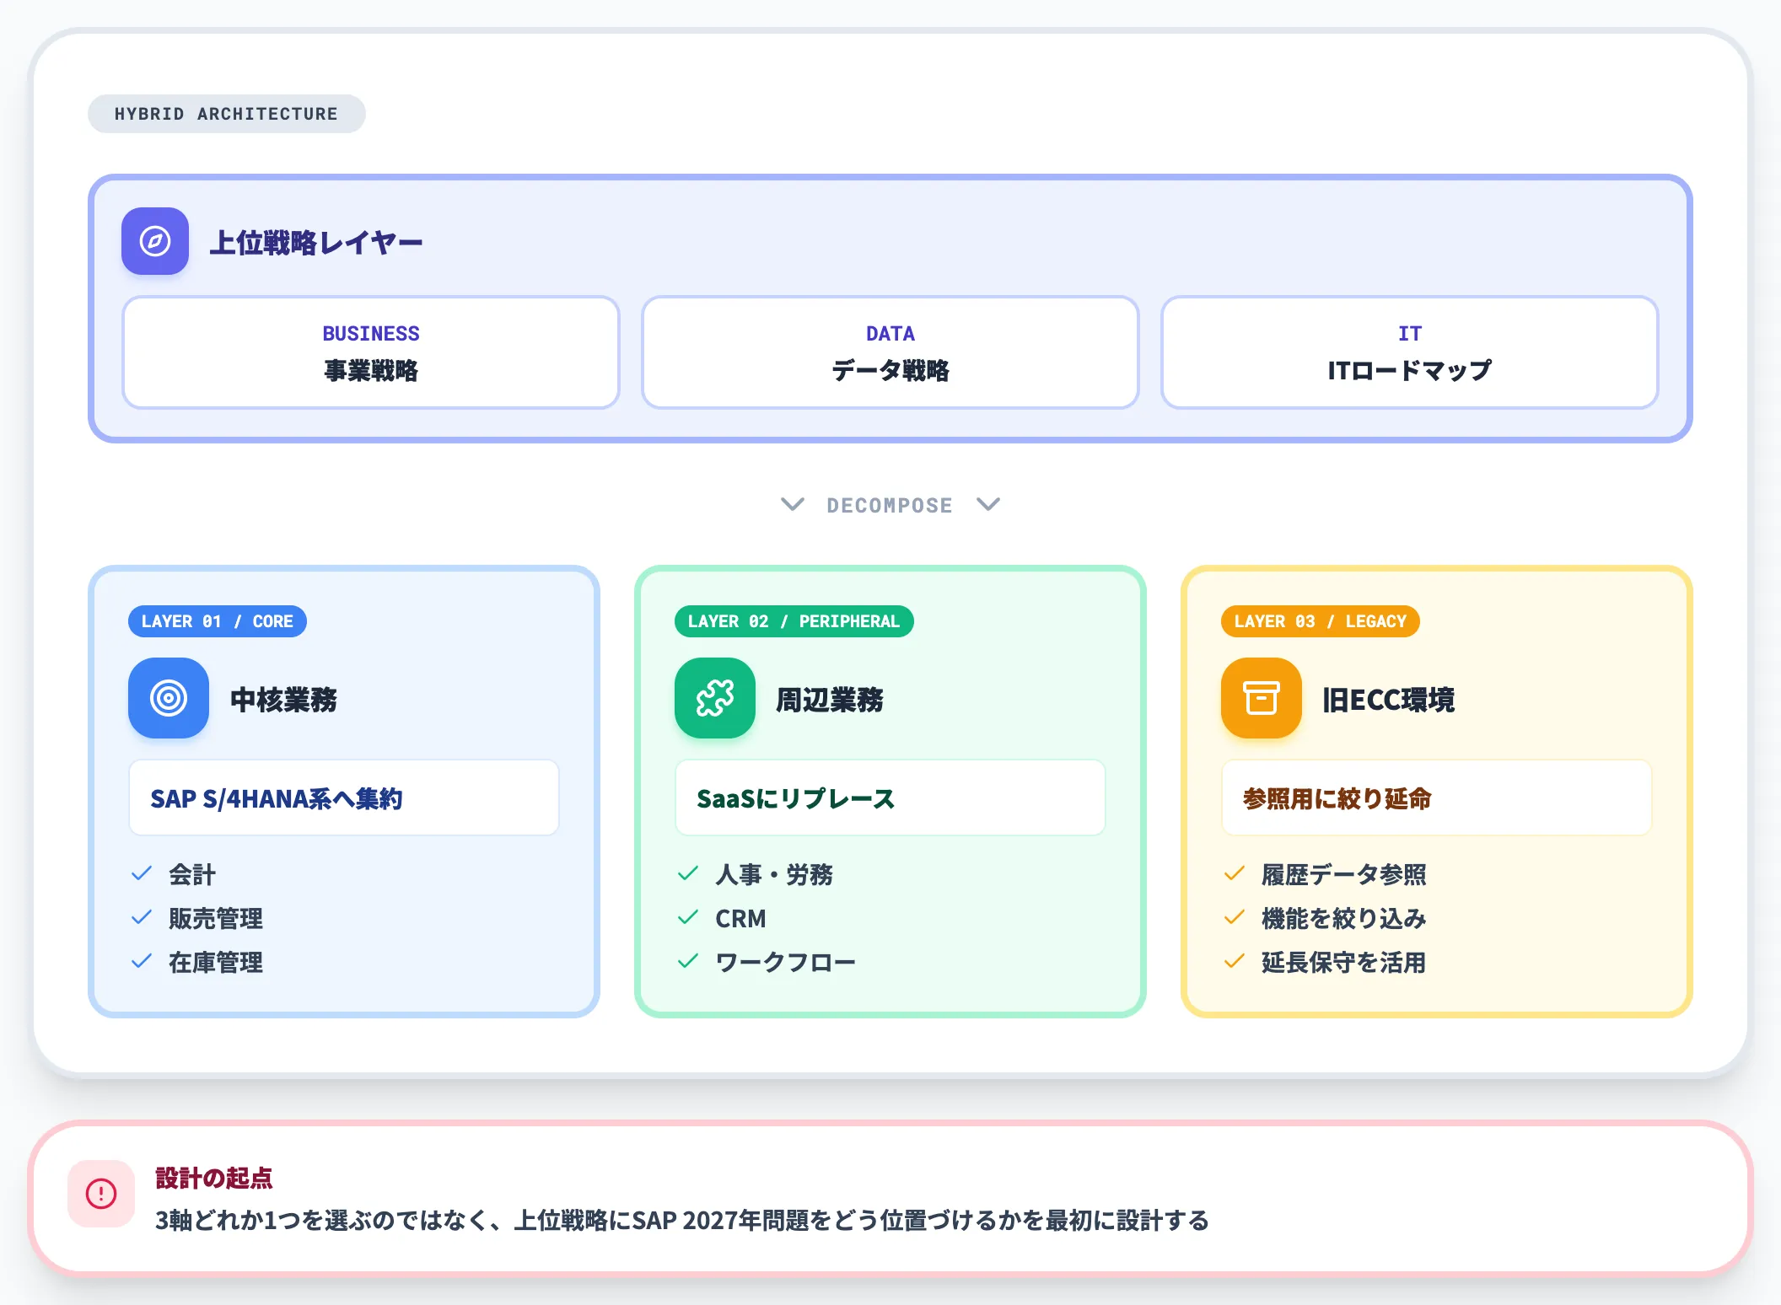
Task: Click the checkmark next to CRM
Action: point(688,918)
